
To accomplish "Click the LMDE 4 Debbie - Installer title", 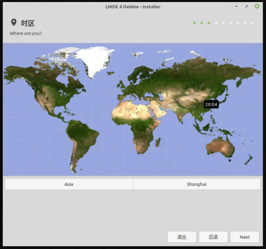I will tap(133, 7).
